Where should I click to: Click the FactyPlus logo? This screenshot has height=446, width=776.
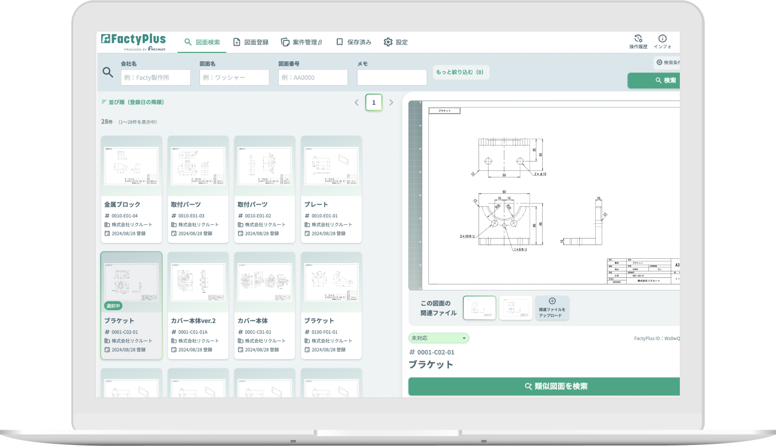pyautogui.click(x=133, y=42)
